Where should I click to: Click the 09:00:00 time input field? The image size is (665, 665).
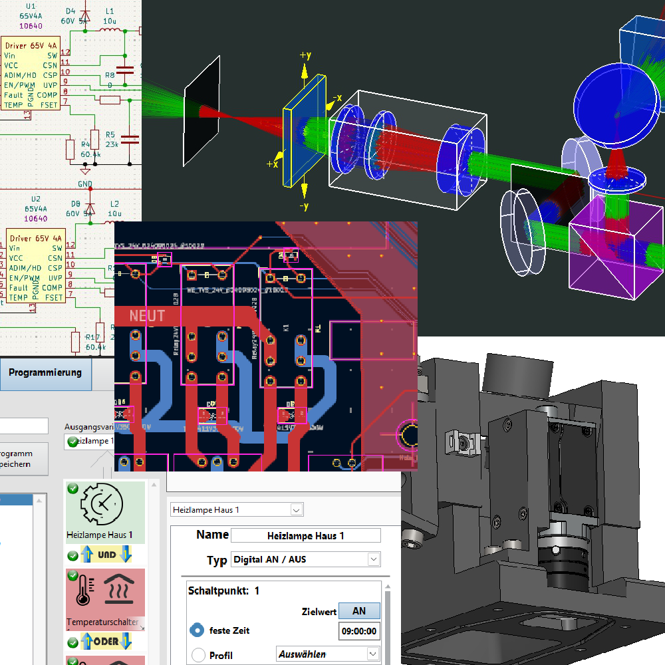pyautogui.click(x=358, y=631)
